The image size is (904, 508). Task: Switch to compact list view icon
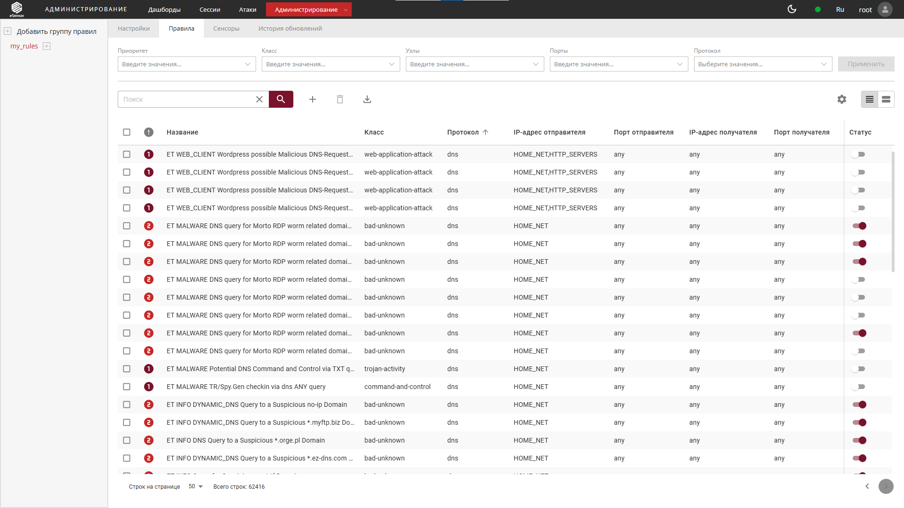point(870,99)
